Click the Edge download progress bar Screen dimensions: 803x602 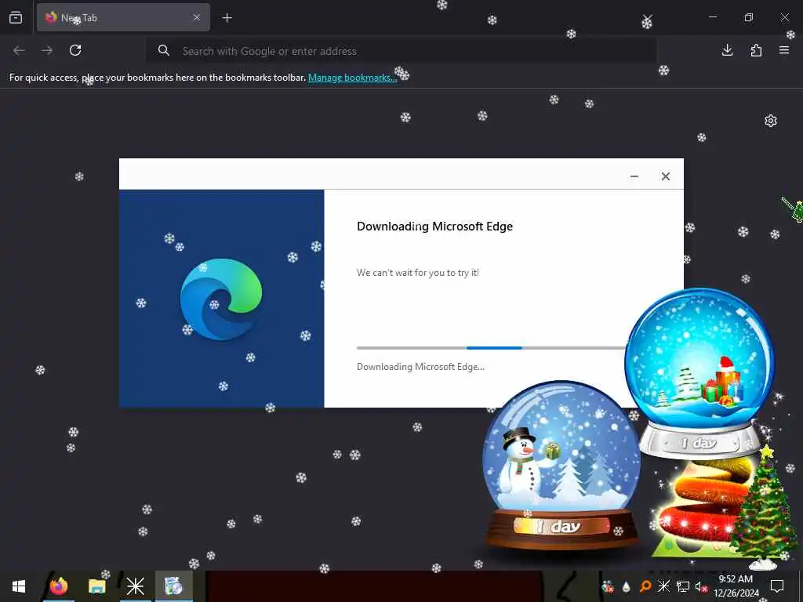click(x=491, y=347)
